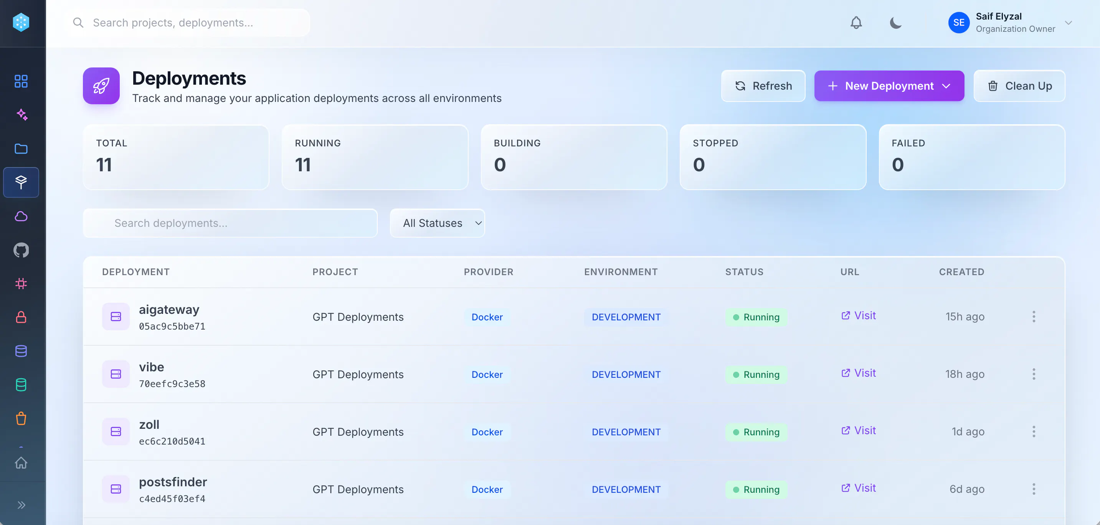Viewport: 1100px width, 525px height.
Task: Click the zoll server icon
Action: pyautogui.click(x=116, y=431)
